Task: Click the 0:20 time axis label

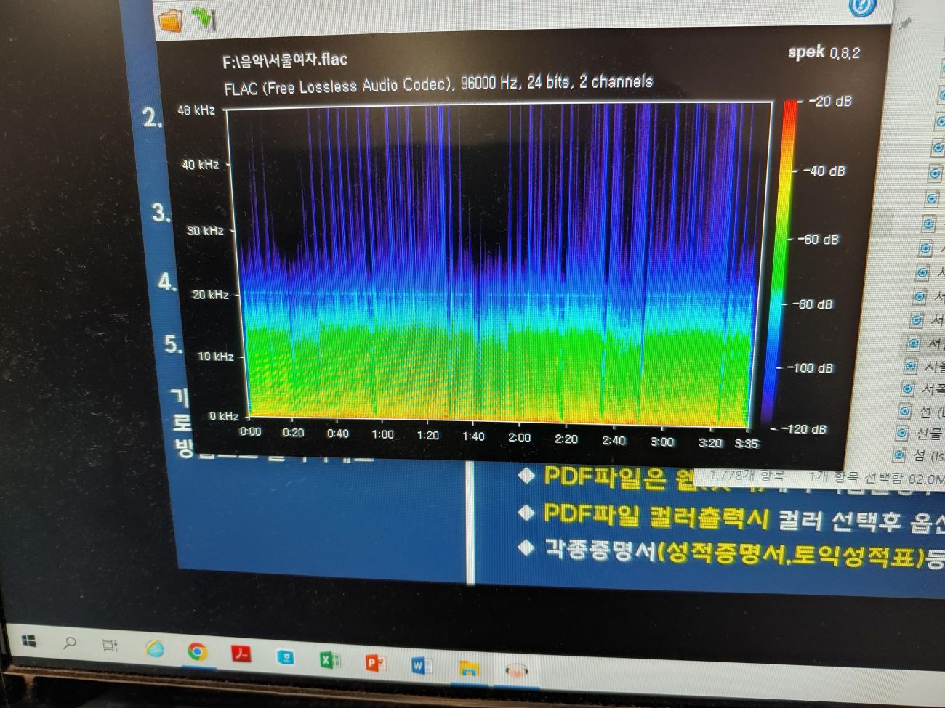Action: coord(293,433)
